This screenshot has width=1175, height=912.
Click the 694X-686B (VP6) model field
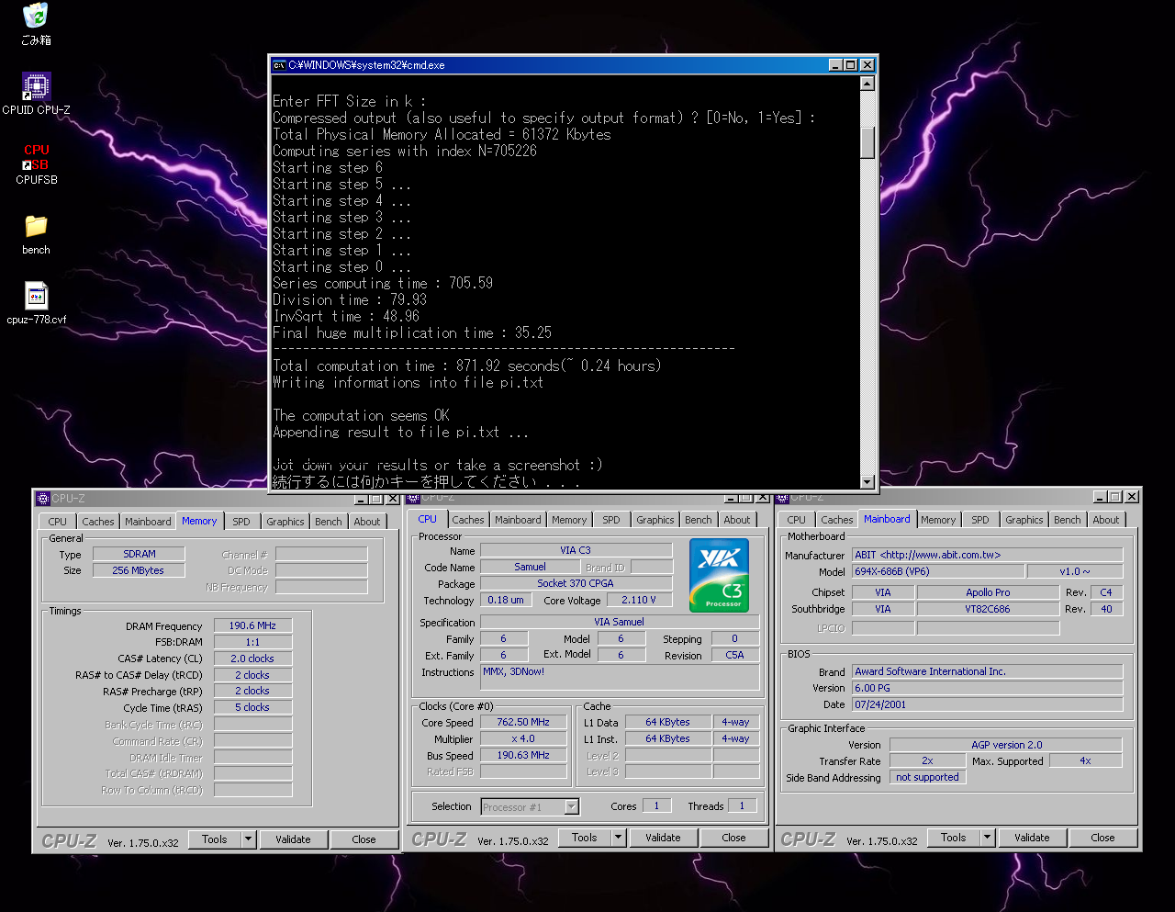pos(937,571)
